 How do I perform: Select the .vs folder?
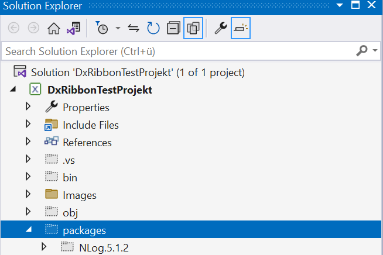(x=69, y=161)
